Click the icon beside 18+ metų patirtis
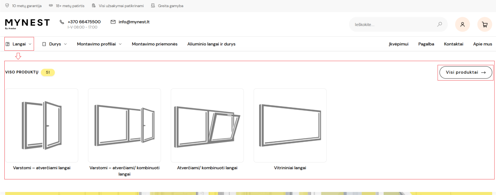This screenshot has height=195, width=496. click(51, 5)
